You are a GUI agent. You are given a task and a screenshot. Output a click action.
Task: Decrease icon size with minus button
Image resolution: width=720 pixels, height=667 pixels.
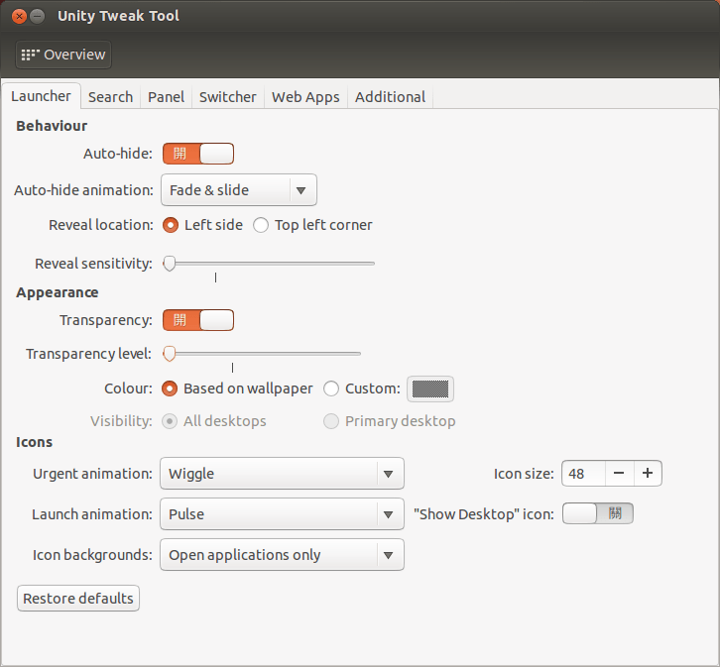[619, 474]
